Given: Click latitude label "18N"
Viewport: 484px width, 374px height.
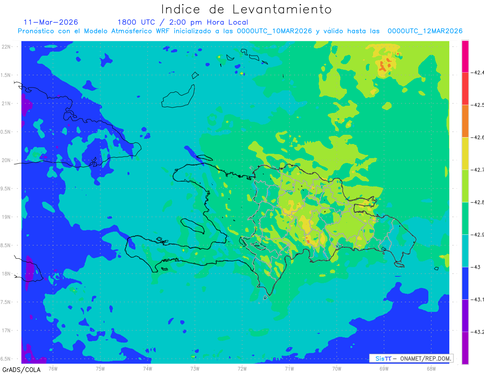Looking at the screenshot, I should tap(6, 274).
